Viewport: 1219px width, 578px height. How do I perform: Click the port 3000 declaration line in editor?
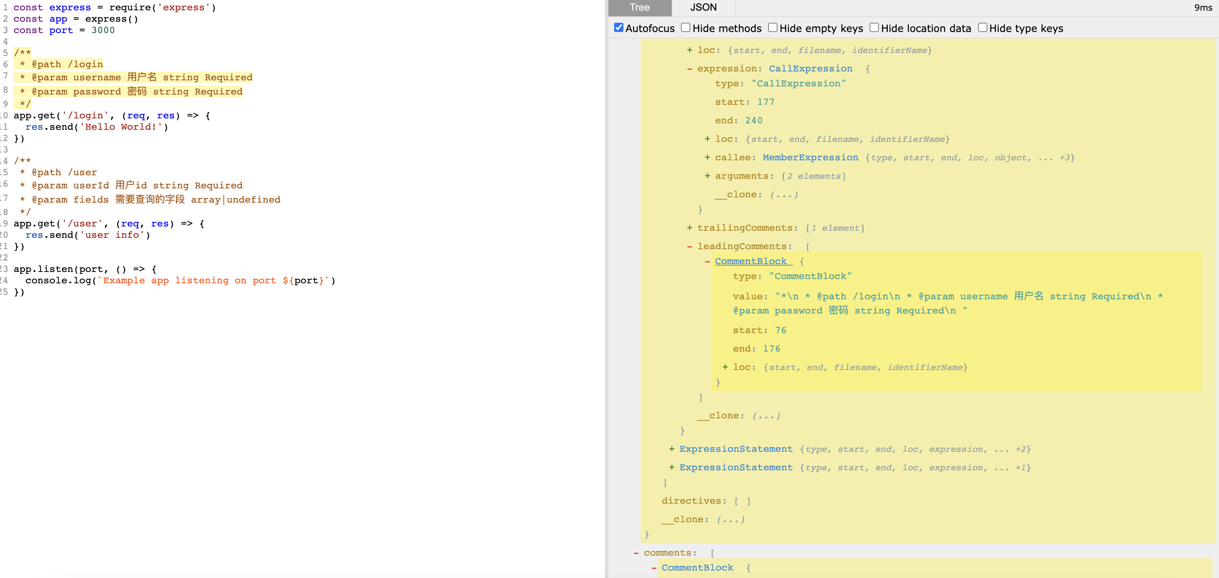point(64,30)
